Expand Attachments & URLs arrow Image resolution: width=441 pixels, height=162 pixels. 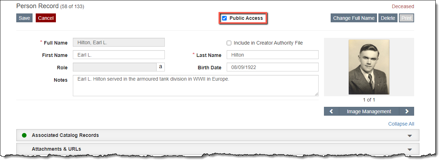tap(410, 149)
